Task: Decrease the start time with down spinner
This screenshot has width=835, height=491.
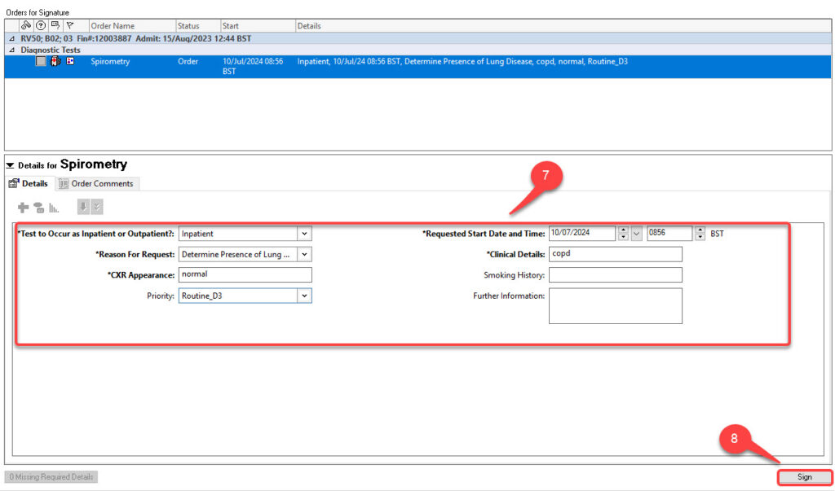Action: tap(700, 237)
